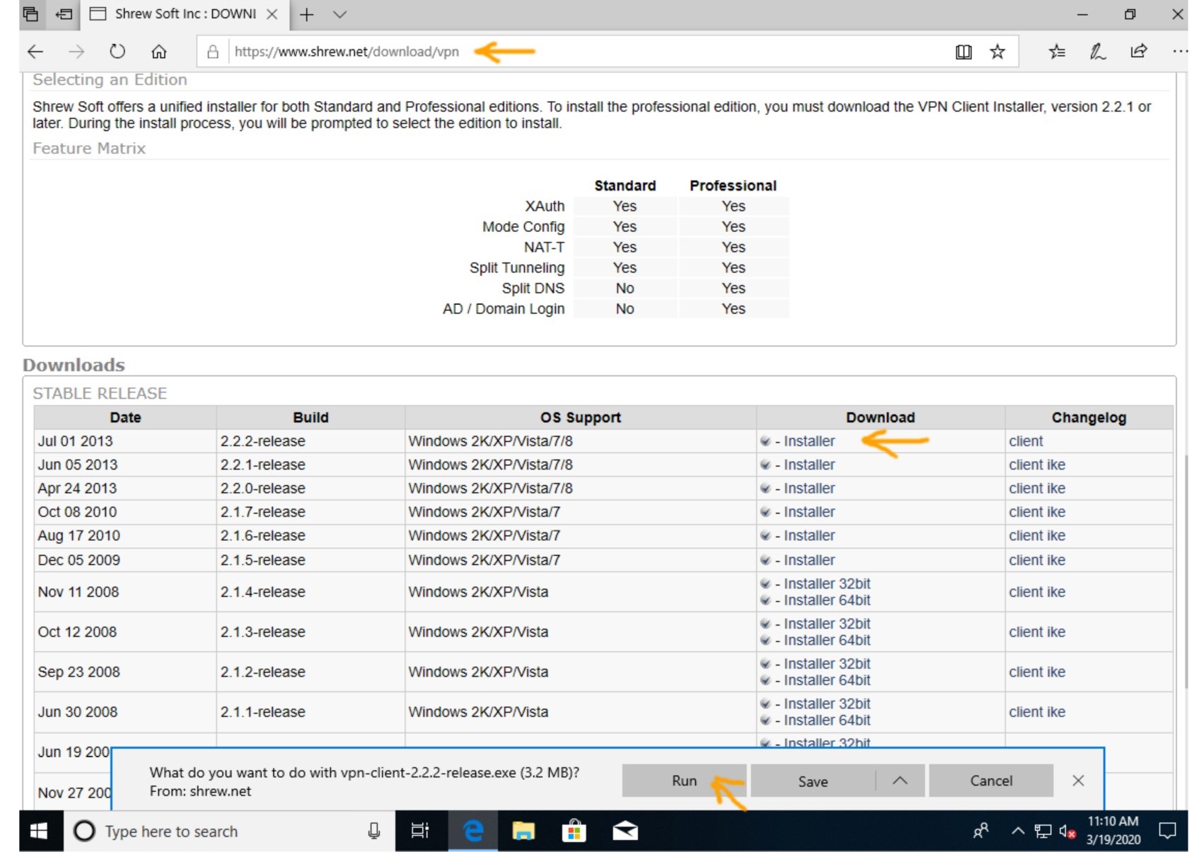Image resolution: width=1194 pixels, height=852 pixels.
Task: Download 2.1.3-release Installer 64bit
Action: click(827, 641)
